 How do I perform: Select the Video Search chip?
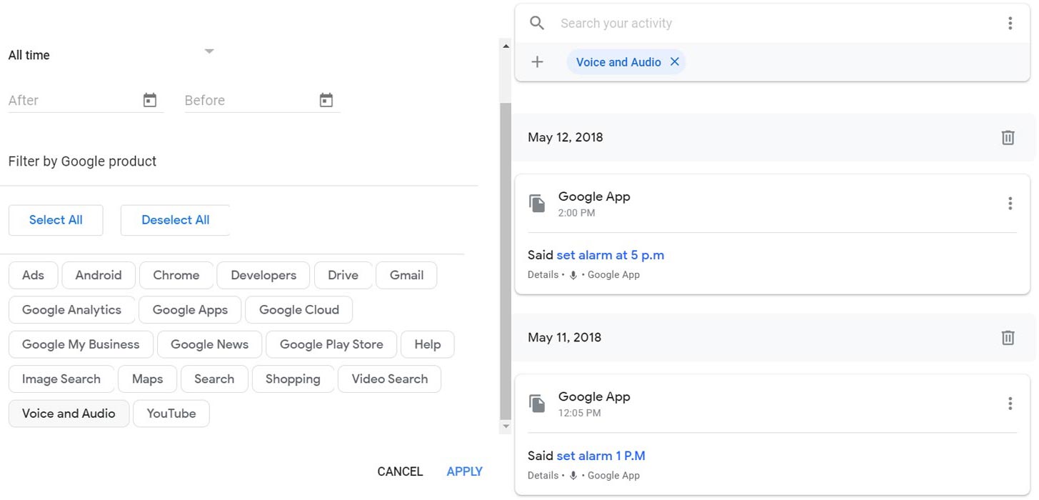click(x=389, y=379)
